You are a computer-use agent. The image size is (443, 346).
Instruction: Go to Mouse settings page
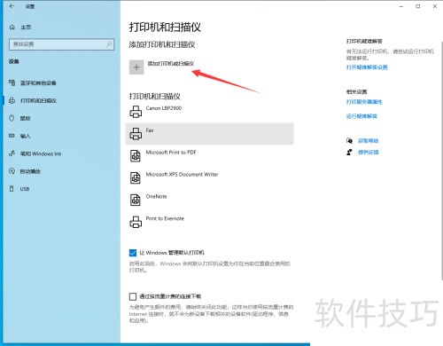point(25,118)
